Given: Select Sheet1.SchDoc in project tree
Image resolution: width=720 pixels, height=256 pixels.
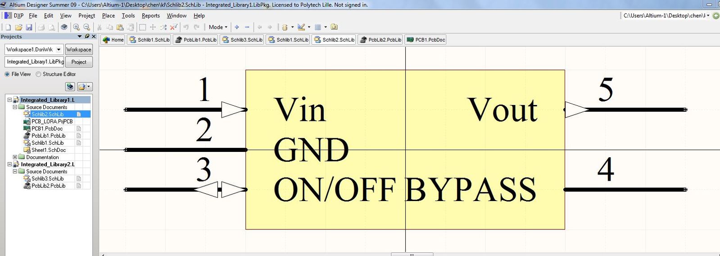Looking at the screenshot, I should tap(48, 150).
